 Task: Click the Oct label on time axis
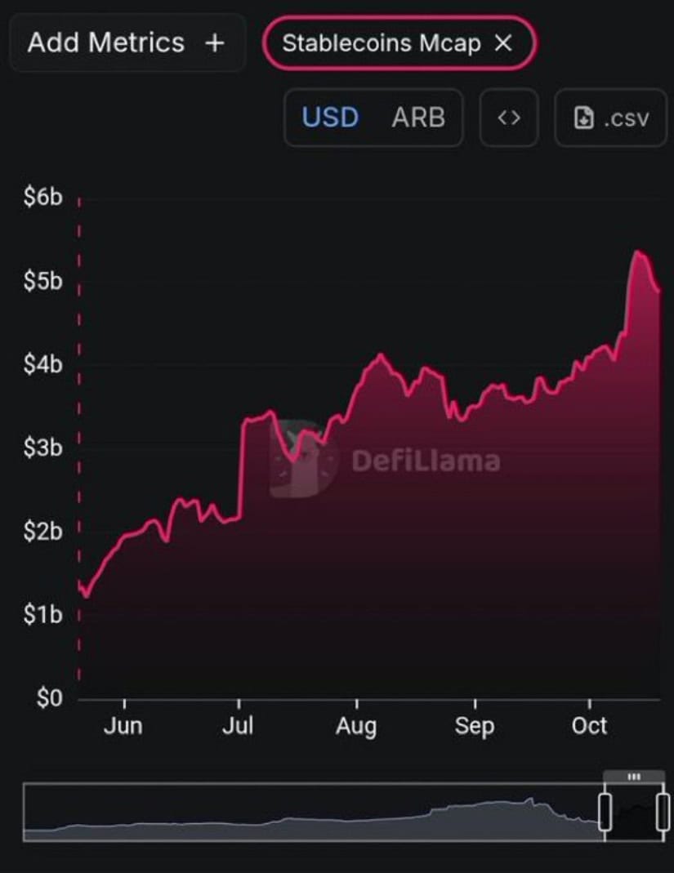coord(589,726)
